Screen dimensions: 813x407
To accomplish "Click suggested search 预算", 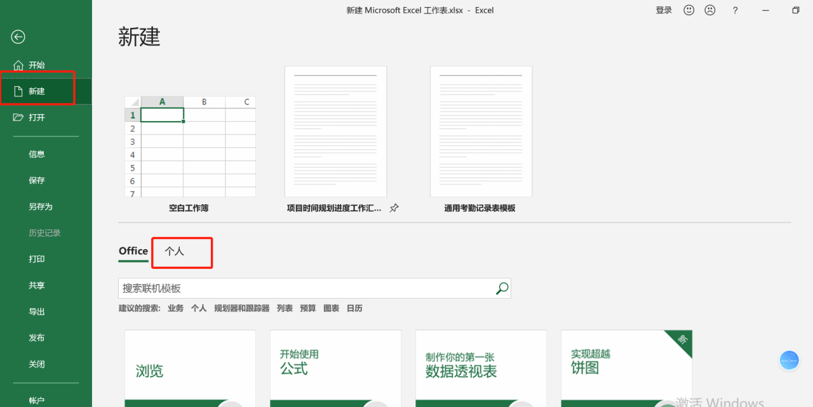I will coord(308,308).
